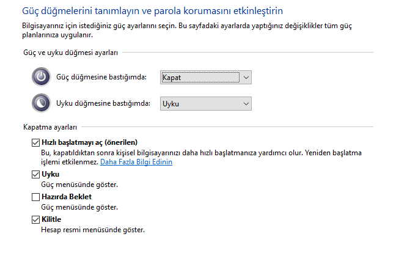
Task: Open the Daha Fazla Bilgi Edinin link
Action: click(136, 162)
